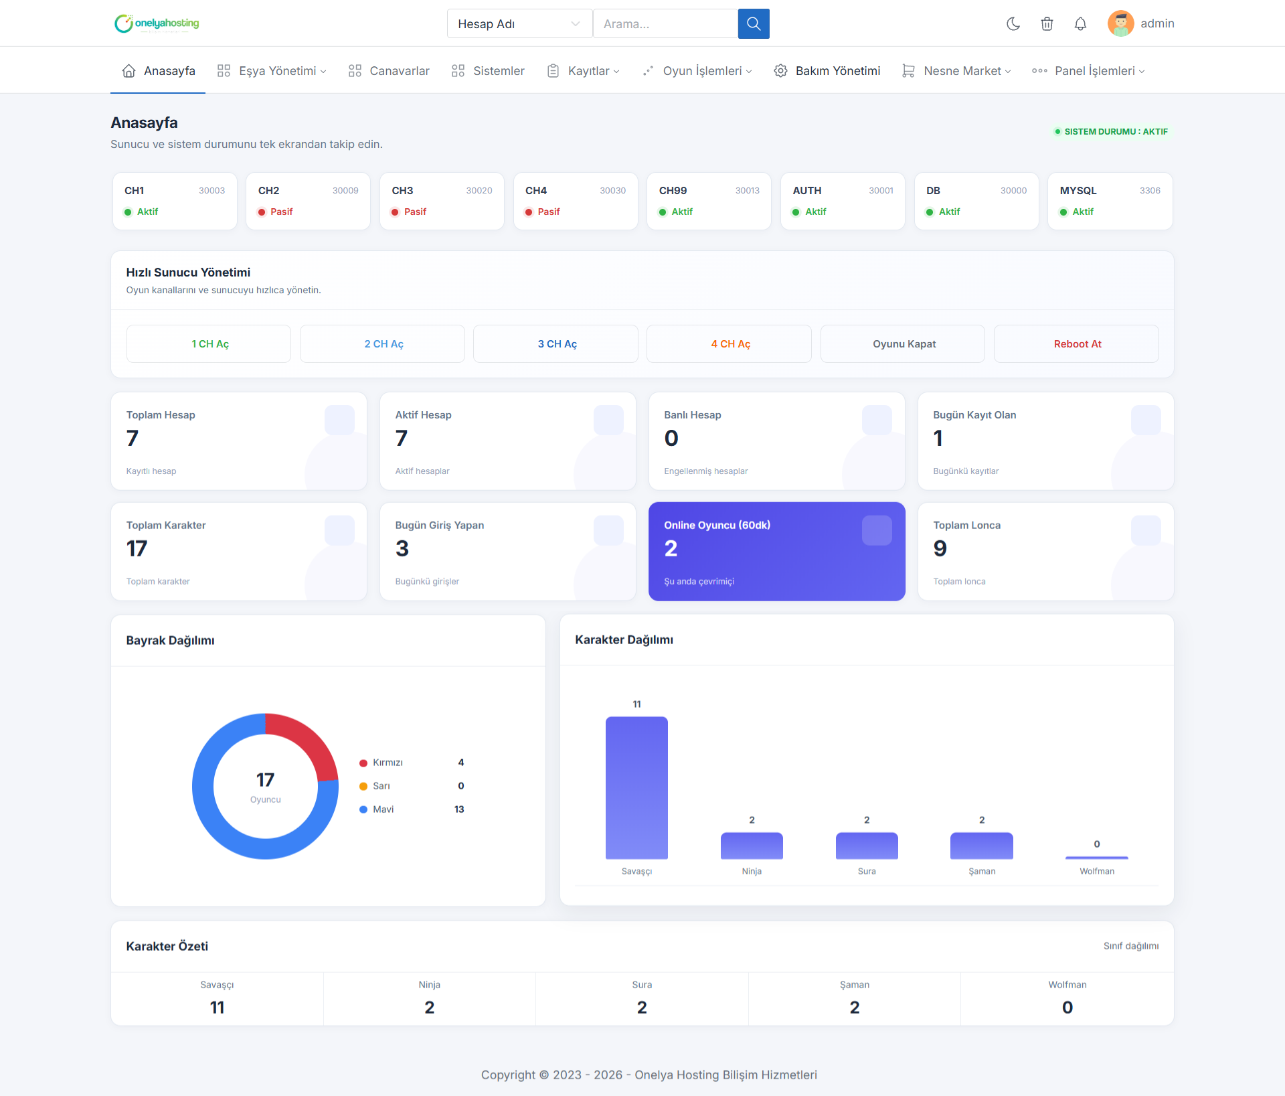
Task: Click the Kayıtlar clipboard icon
Action: (553, 71)
